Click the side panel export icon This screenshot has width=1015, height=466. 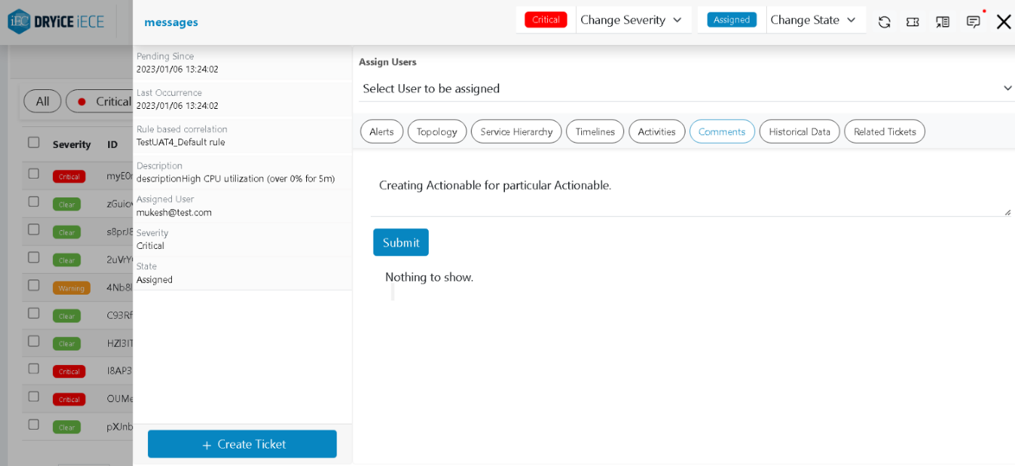[x=942, y=22]
